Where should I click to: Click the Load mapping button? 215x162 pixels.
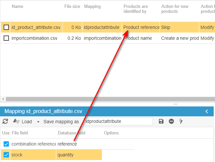tap(23, 122)
